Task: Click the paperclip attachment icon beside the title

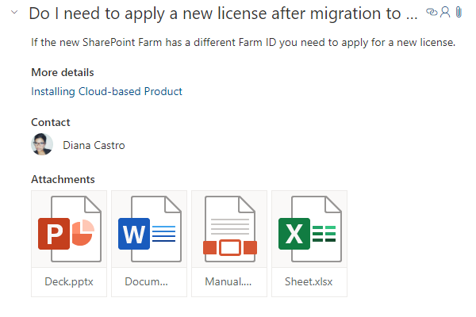Action: click(x=459, y=12)
